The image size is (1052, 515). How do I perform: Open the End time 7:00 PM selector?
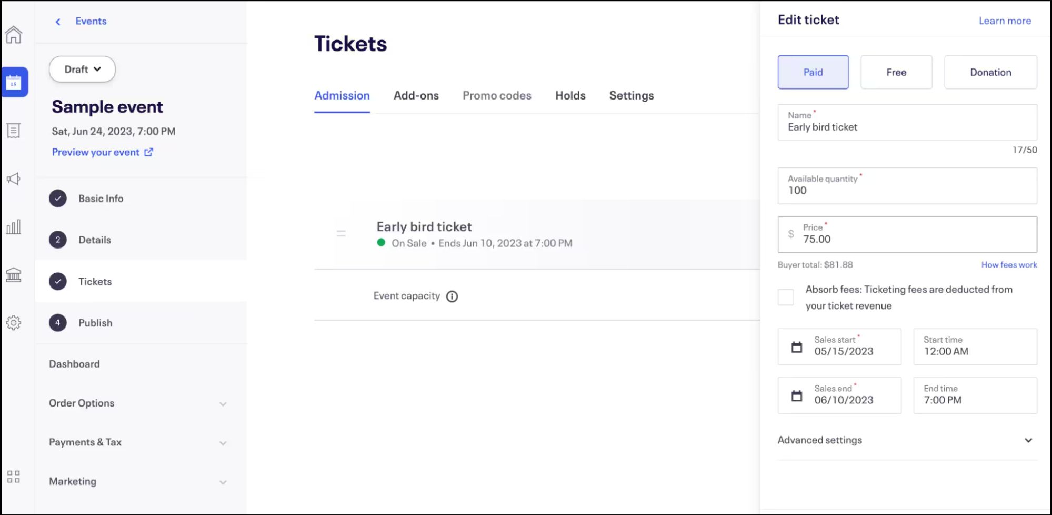(x=975, y=395)
